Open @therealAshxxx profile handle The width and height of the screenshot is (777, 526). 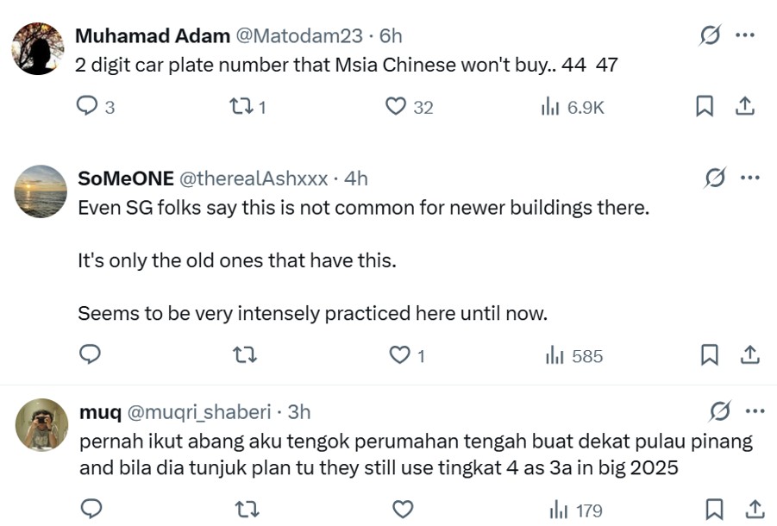[252, 178]
